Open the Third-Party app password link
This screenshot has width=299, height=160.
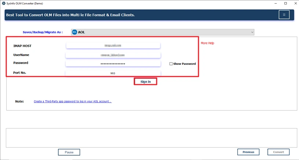(73, 101)
